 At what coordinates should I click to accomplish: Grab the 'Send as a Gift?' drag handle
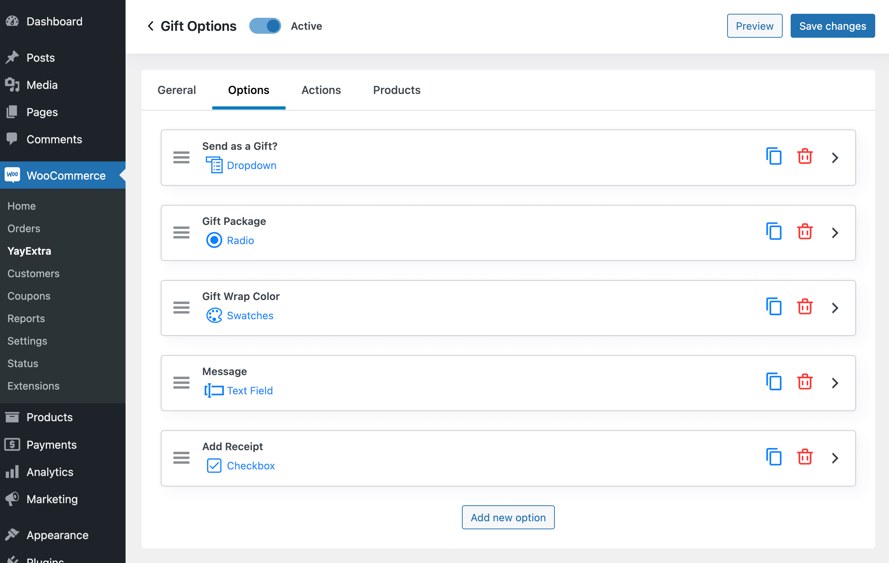[x=181, y=158]
